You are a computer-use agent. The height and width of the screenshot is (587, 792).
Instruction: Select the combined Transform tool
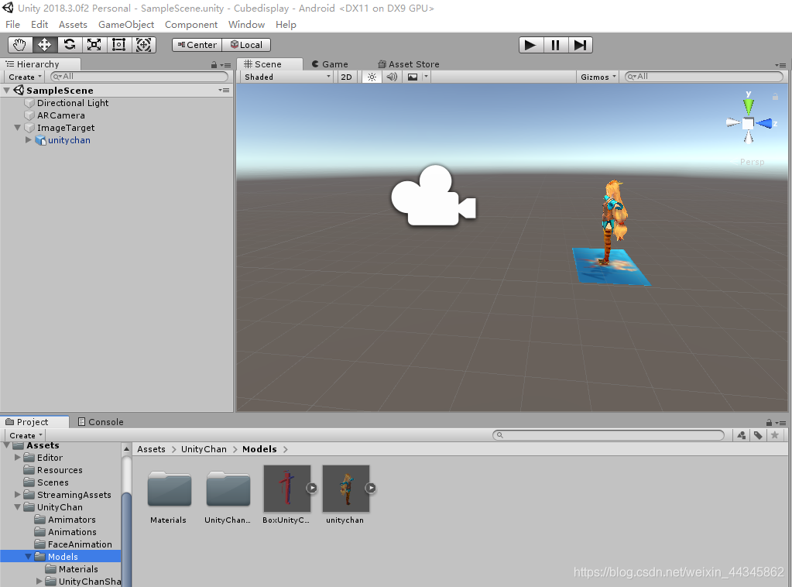point(143,45)
